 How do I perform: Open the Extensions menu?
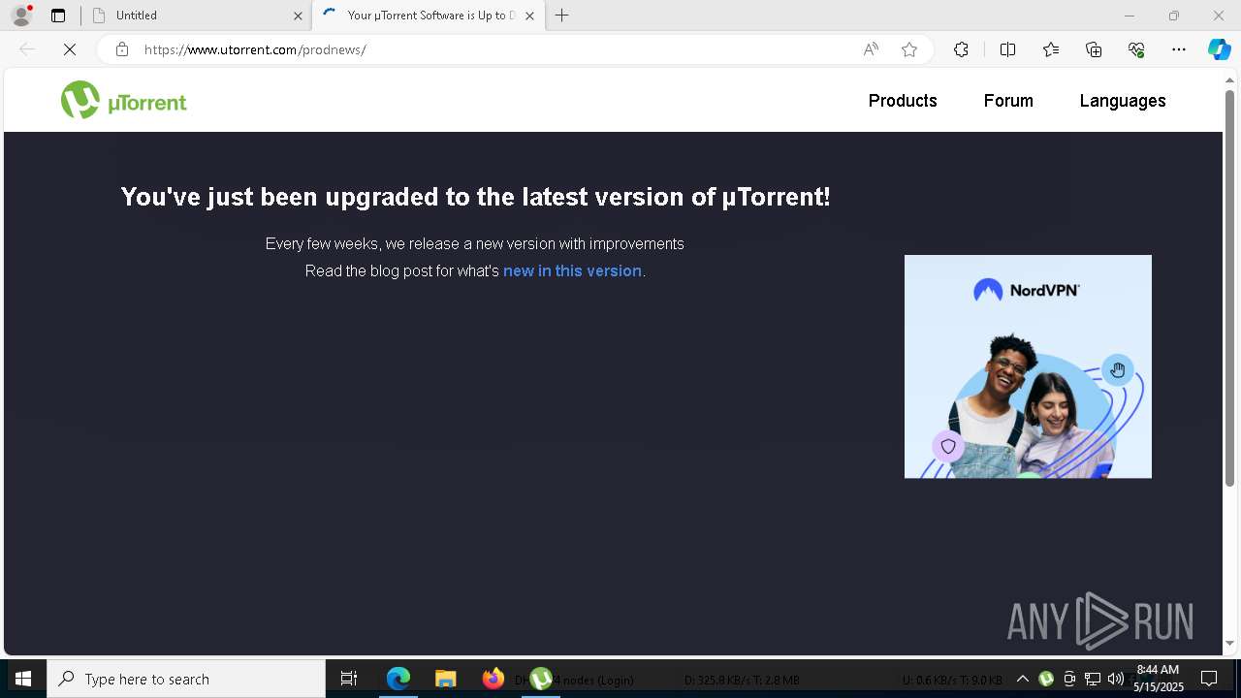pos(961,49)
